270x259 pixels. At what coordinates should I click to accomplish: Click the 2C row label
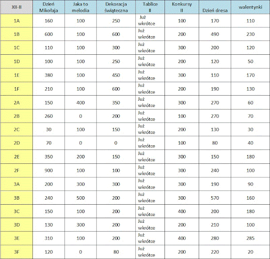[x=16, y=129]
